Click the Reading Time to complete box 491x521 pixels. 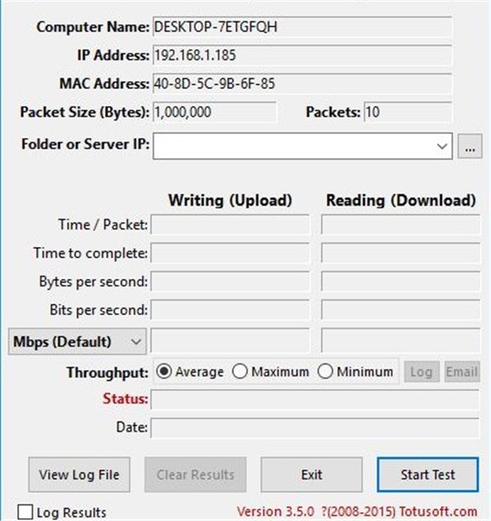(x=401, y=253)
